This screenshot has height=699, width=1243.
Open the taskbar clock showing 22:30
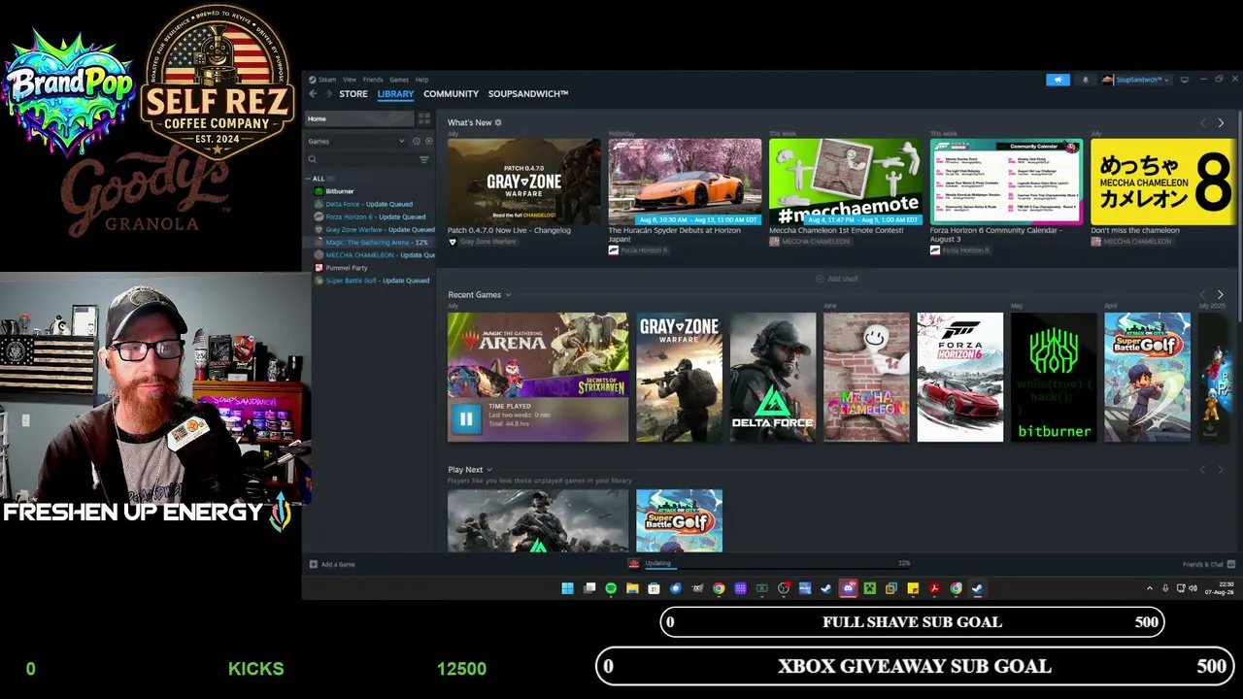[1219, 588]
